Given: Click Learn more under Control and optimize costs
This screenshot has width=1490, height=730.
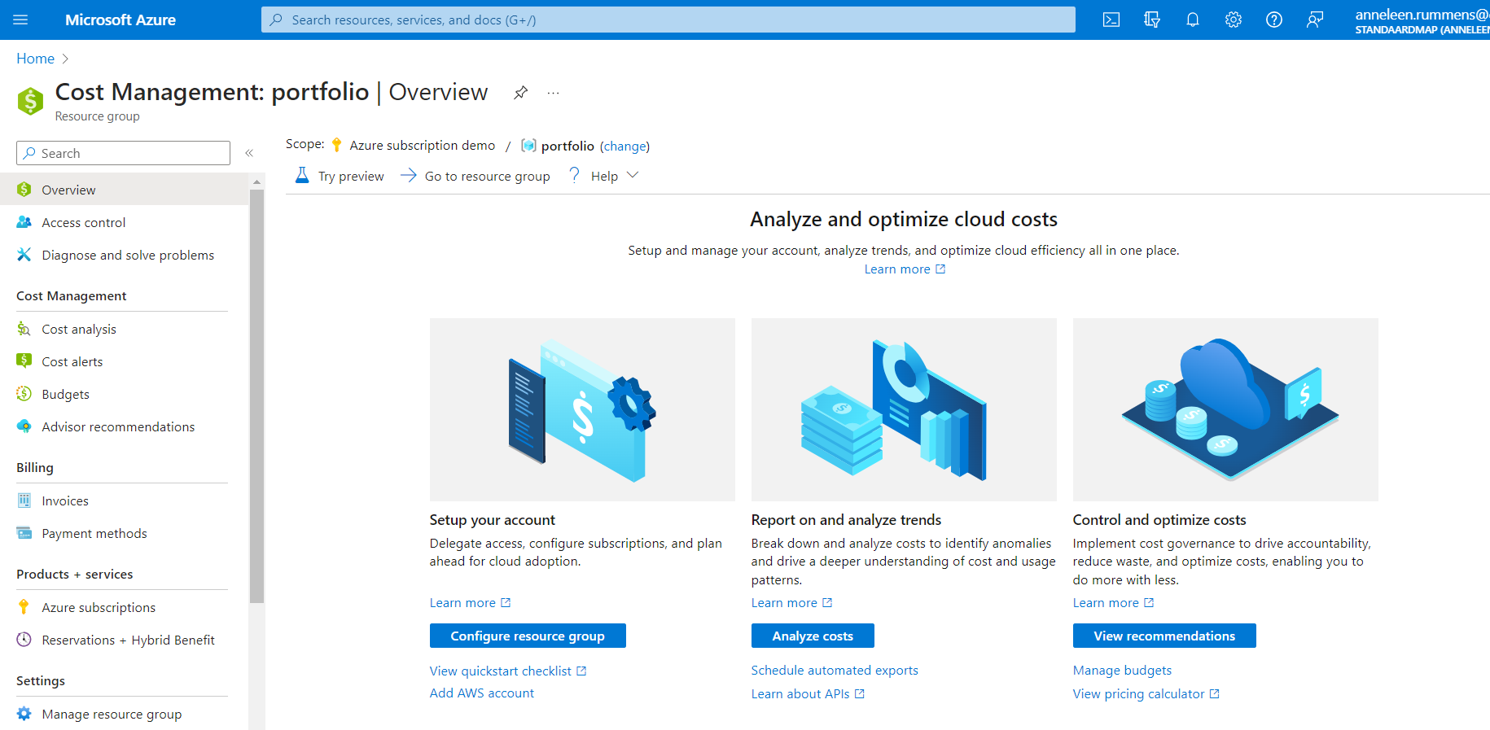Looking at the screenshot, I should (x=1113, y=603).
